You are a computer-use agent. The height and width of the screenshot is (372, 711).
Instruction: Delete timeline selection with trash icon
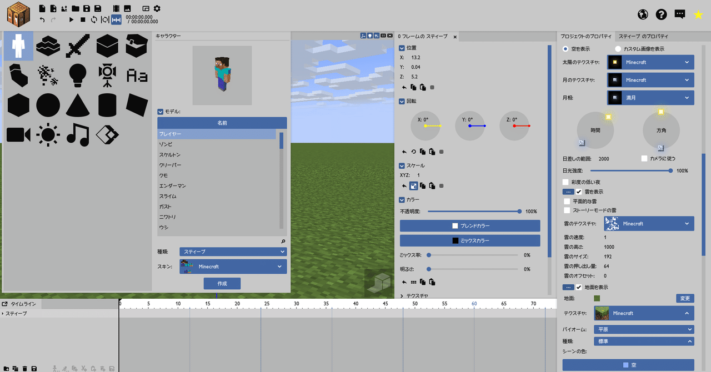[24, 368]
